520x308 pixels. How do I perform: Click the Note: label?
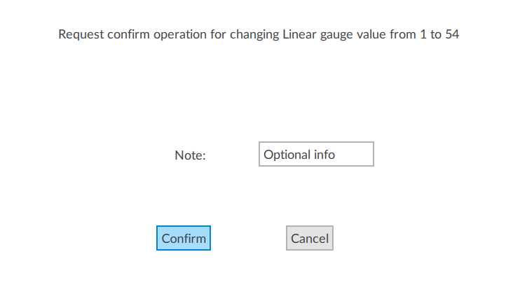190,155
